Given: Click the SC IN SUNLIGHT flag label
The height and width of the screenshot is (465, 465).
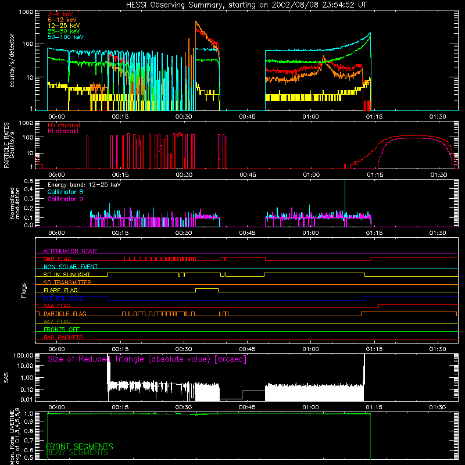Looking at the screenshot, I should pyautogui.click(x=67, y=274).
